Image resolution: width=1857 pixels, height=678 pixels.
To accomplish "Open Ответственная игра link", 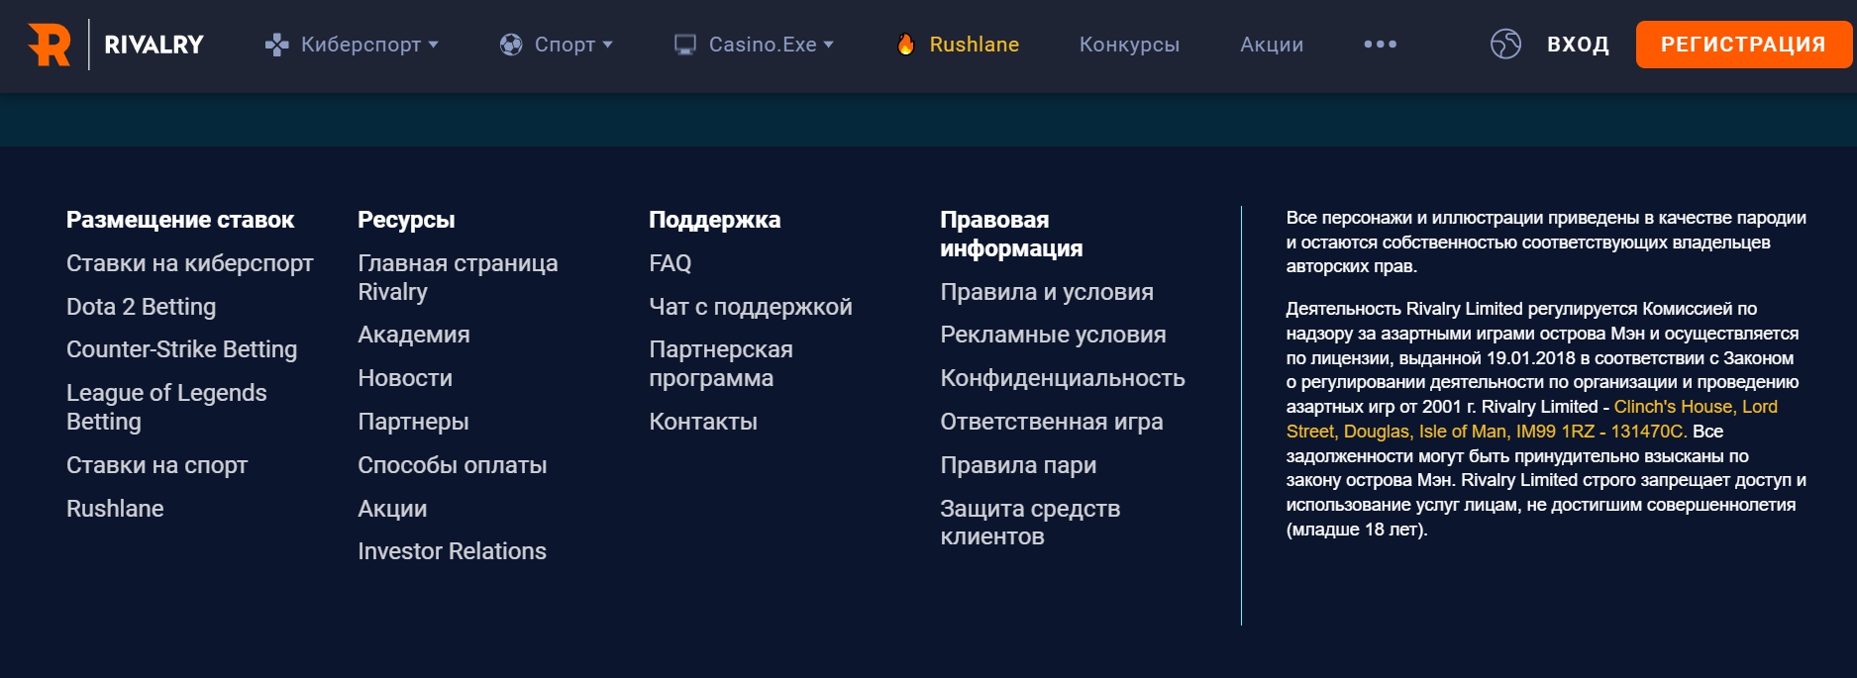I will (1052, 422).
